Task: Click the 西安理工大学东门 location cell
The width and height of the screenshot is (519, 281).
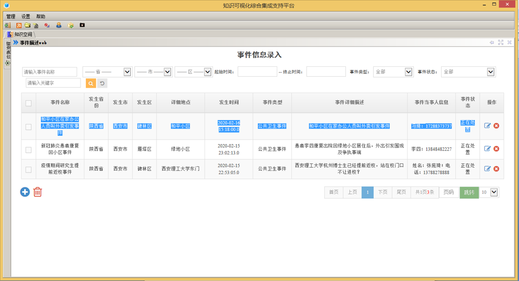Action: pos(180,169)
